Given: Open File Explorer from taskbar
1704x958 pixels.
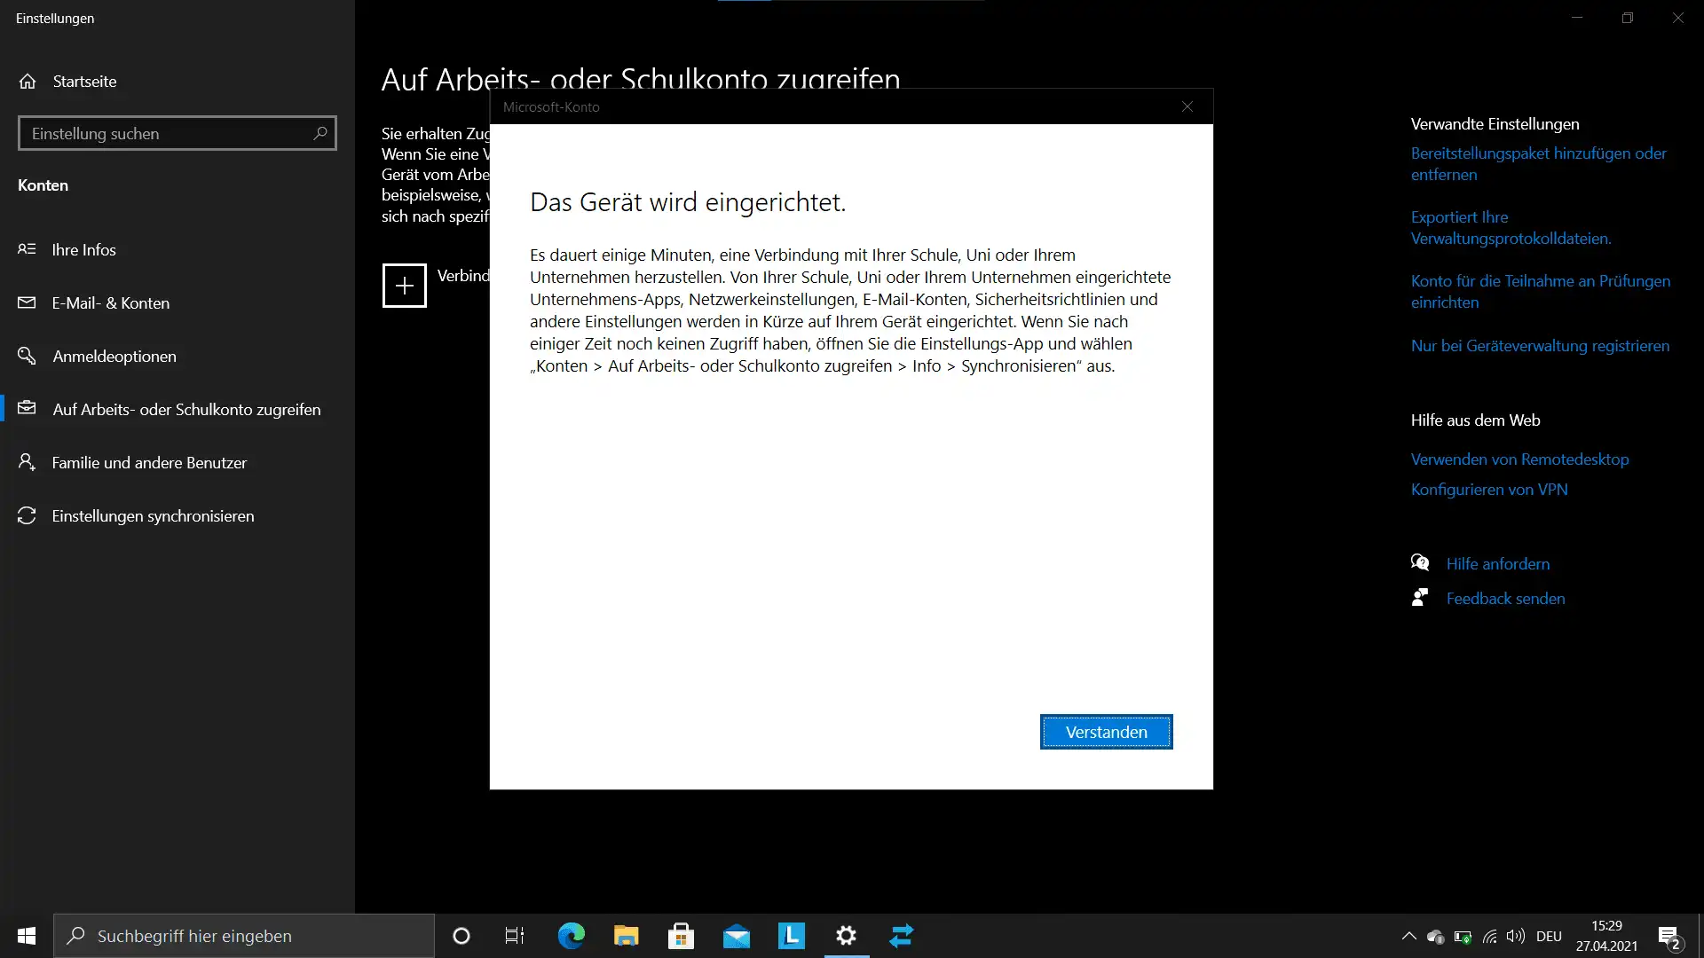Looking at the screenshot, I should (626, 936).
